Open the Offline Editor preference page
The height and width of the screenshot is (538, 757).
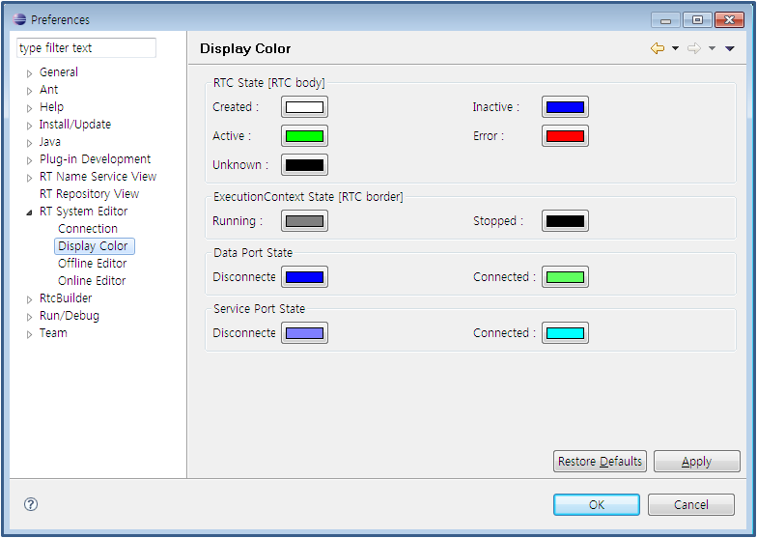(92, 264)
